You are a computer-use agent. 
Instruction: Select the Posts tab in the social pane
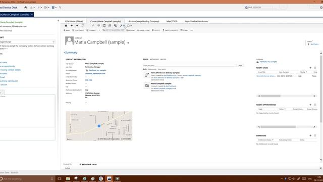[x=146, y=59]
